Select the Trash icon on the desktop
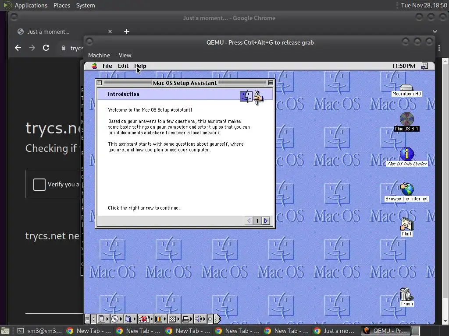Viewport: 449px width, 336px height. click(406, 297)
